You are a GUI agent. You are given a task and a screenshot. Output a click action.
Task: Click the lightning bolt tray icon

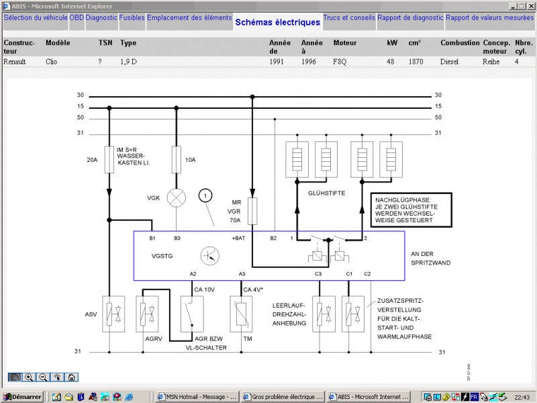[465, 397]
